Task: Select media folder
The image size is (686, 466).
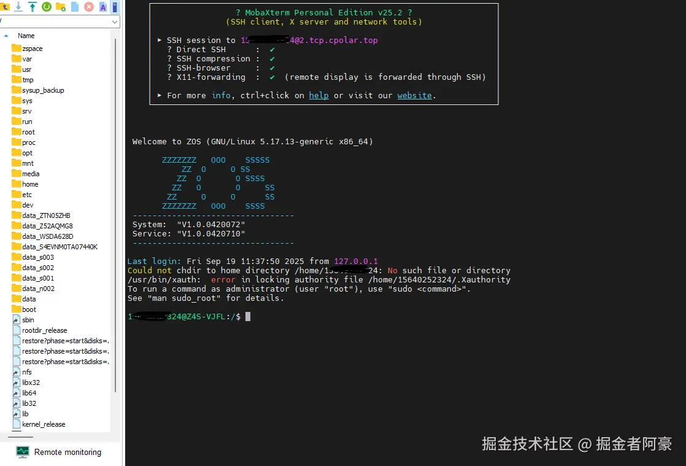Action: point(26,174)
